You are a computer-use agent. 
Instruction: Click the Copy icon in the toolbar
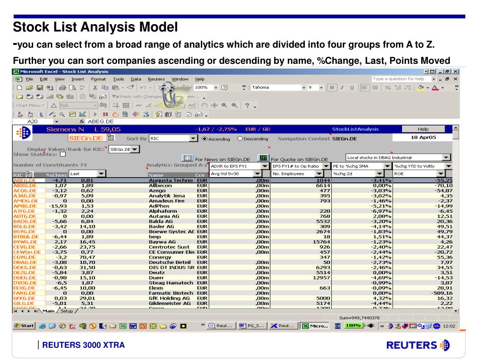click(105, 88)
